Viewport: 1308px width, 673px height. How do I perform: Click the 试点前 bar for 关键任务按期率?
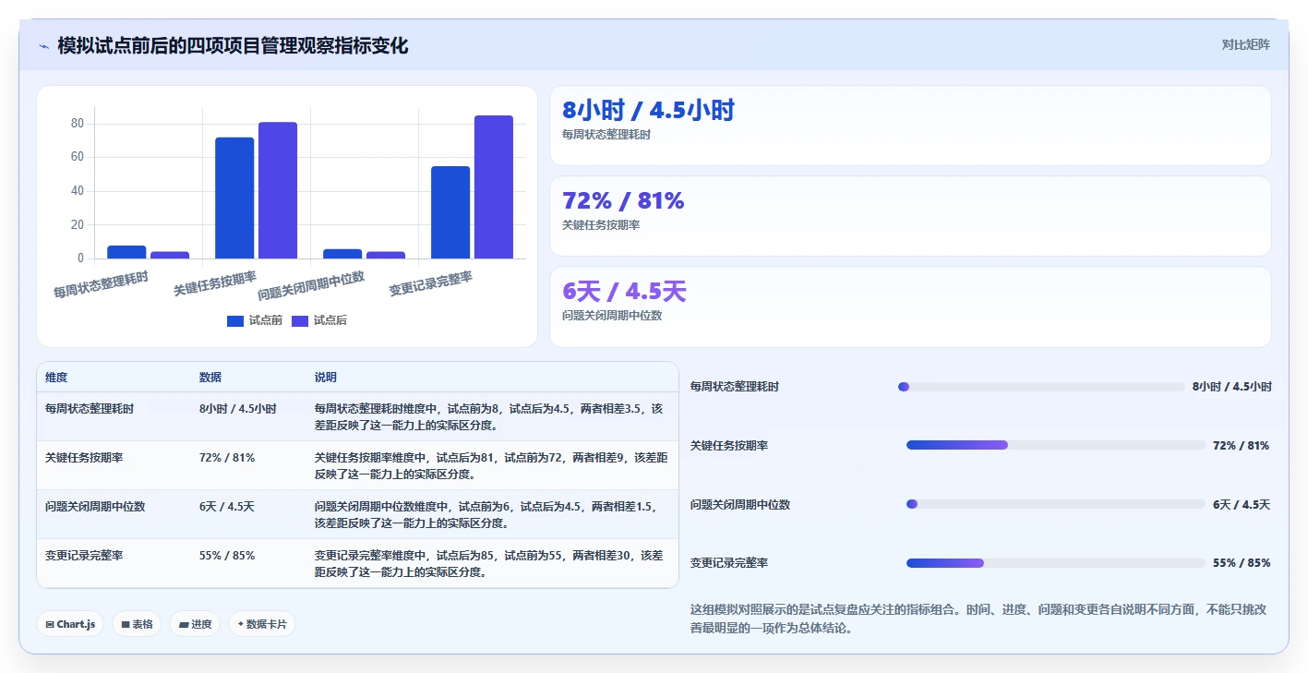(x=234, y=198)
